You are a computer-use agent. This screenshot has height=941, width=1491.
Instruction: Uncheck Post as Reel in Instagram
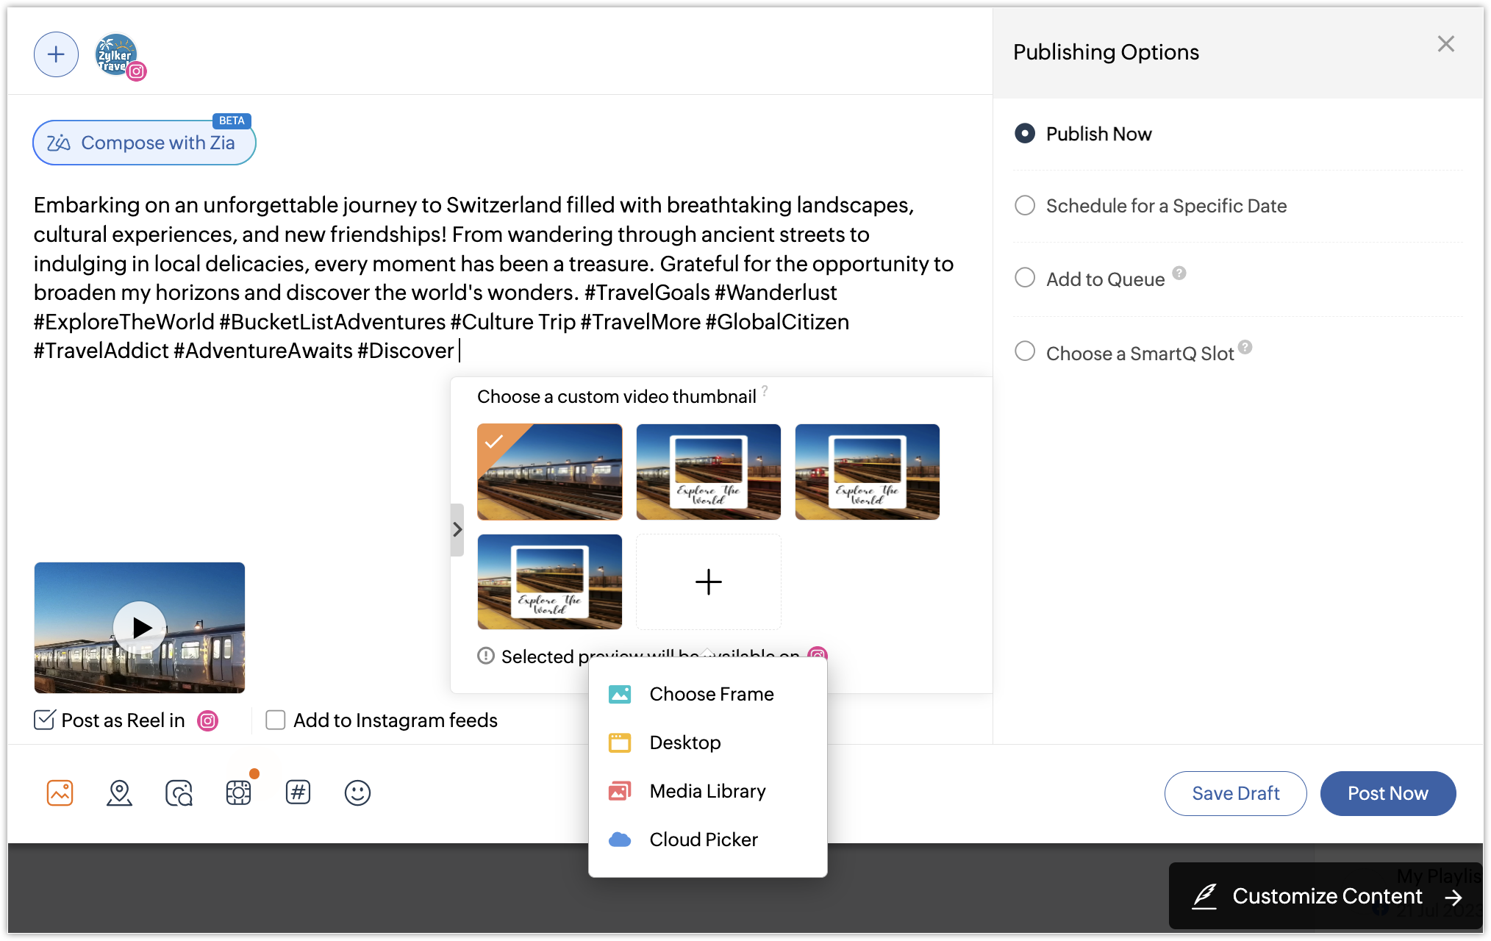tap(44, 720)
